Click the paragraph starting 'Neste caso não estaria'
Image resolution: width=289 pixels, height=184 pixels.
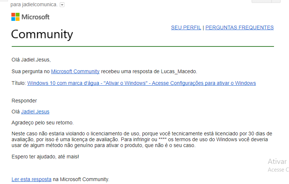pos(142,139)
